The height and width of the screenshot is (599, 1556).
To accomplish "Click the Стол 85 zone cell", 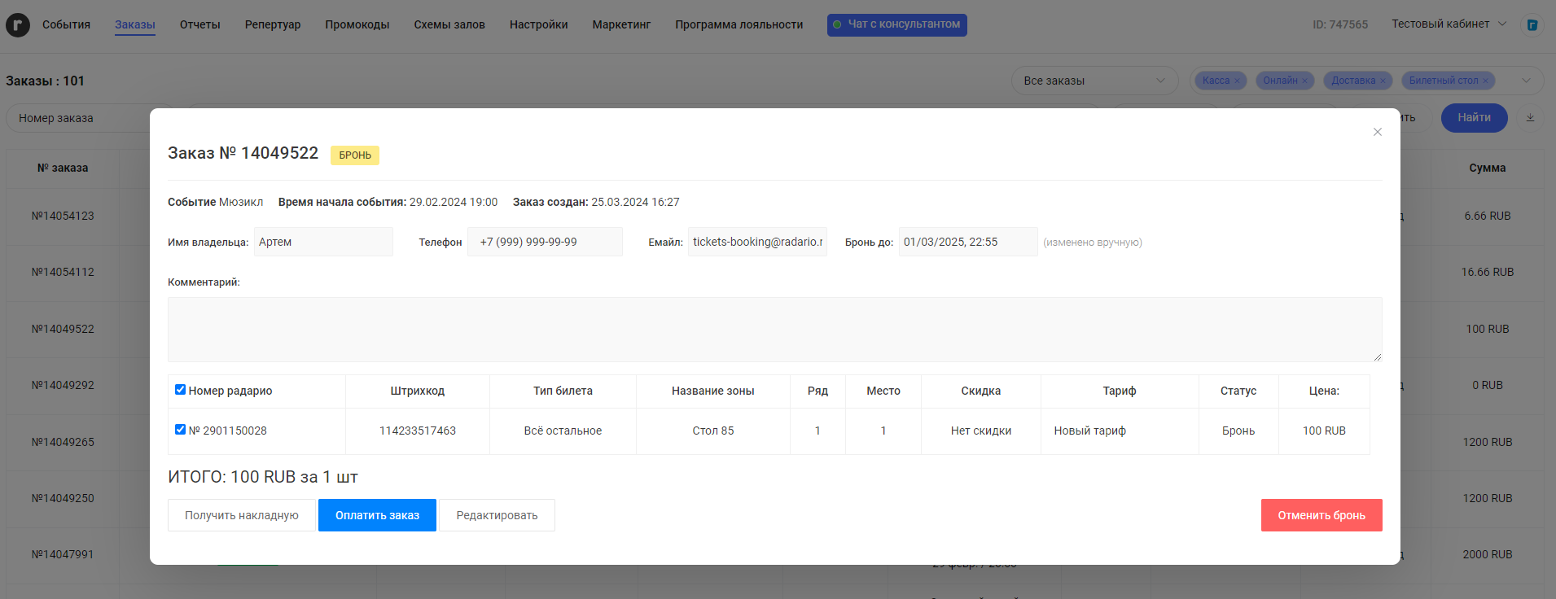I will point(713,431).
